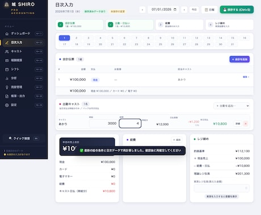Click the クイック検索 quick search button
This screenshot has width=261, height=215.
click(24, 139)
